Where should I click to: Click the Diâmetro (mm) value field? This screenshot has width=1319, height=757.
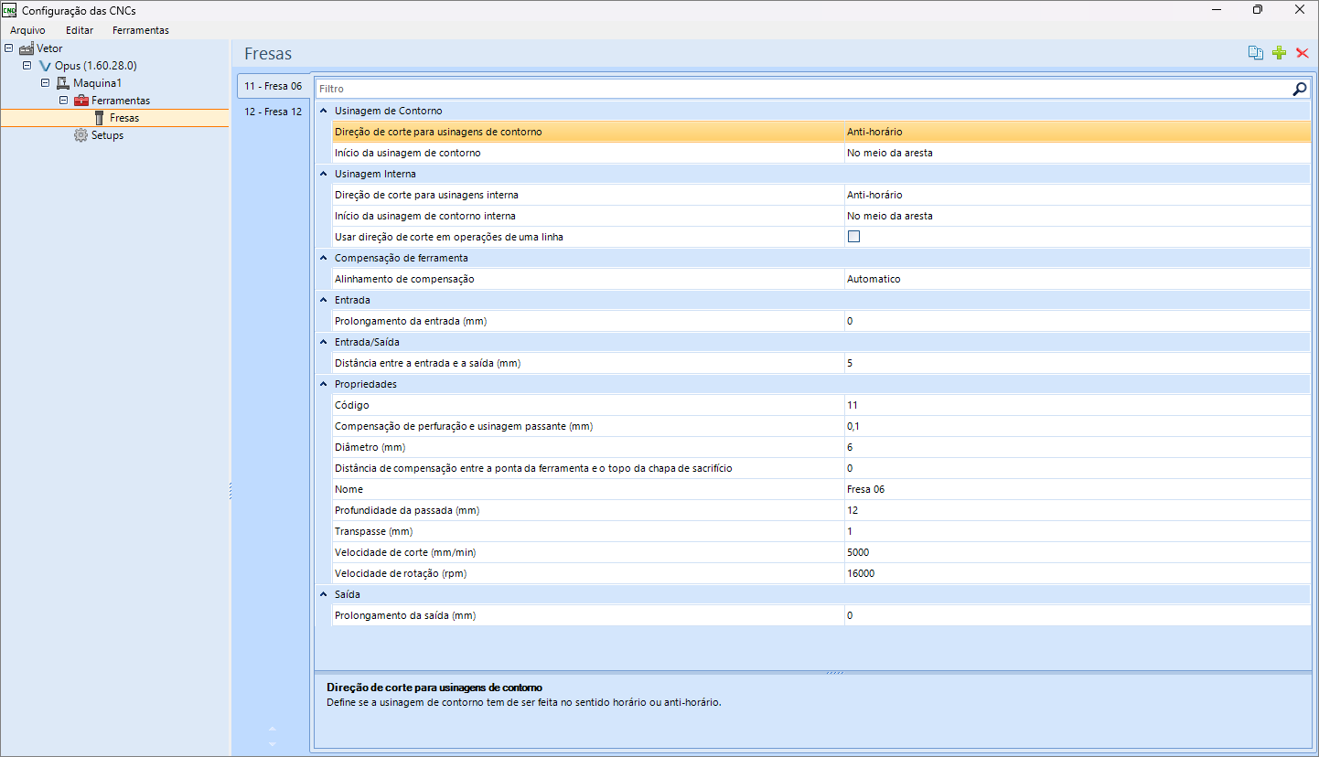click(1075, 447)
